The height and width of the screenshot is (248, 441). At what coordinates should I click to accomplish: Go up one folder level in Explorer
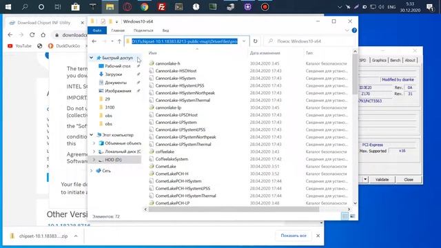119,41
